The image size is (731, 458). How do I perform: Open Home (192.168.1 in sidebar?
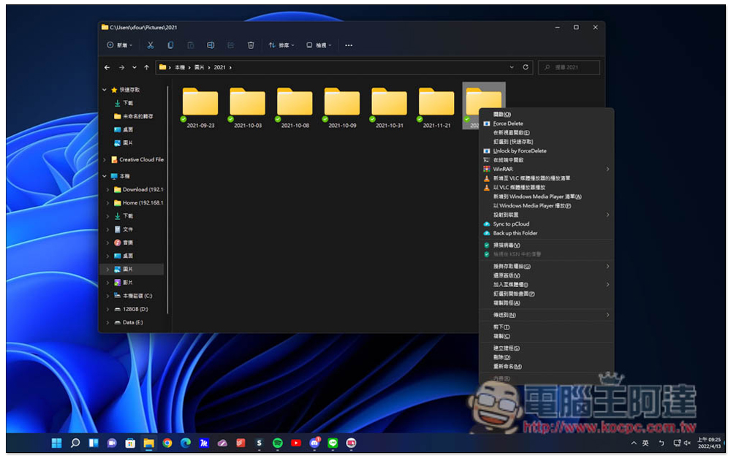click(138, 203)
